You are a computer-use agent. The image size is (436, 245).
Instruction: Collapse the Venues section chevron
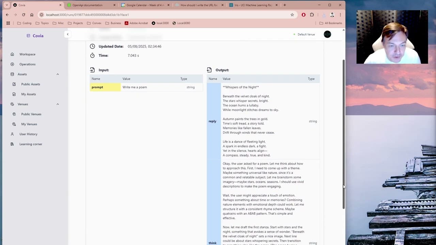click(x=58, y=104)
